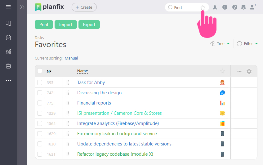
Task: Open table settings gear icon
Action: coord(249,71)
